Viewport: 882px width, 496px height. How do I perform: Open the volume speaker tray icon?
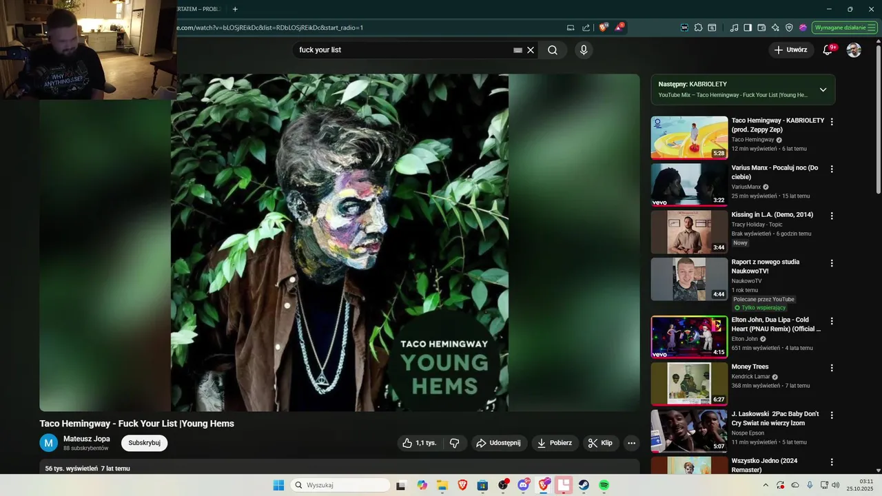[836, 485]
